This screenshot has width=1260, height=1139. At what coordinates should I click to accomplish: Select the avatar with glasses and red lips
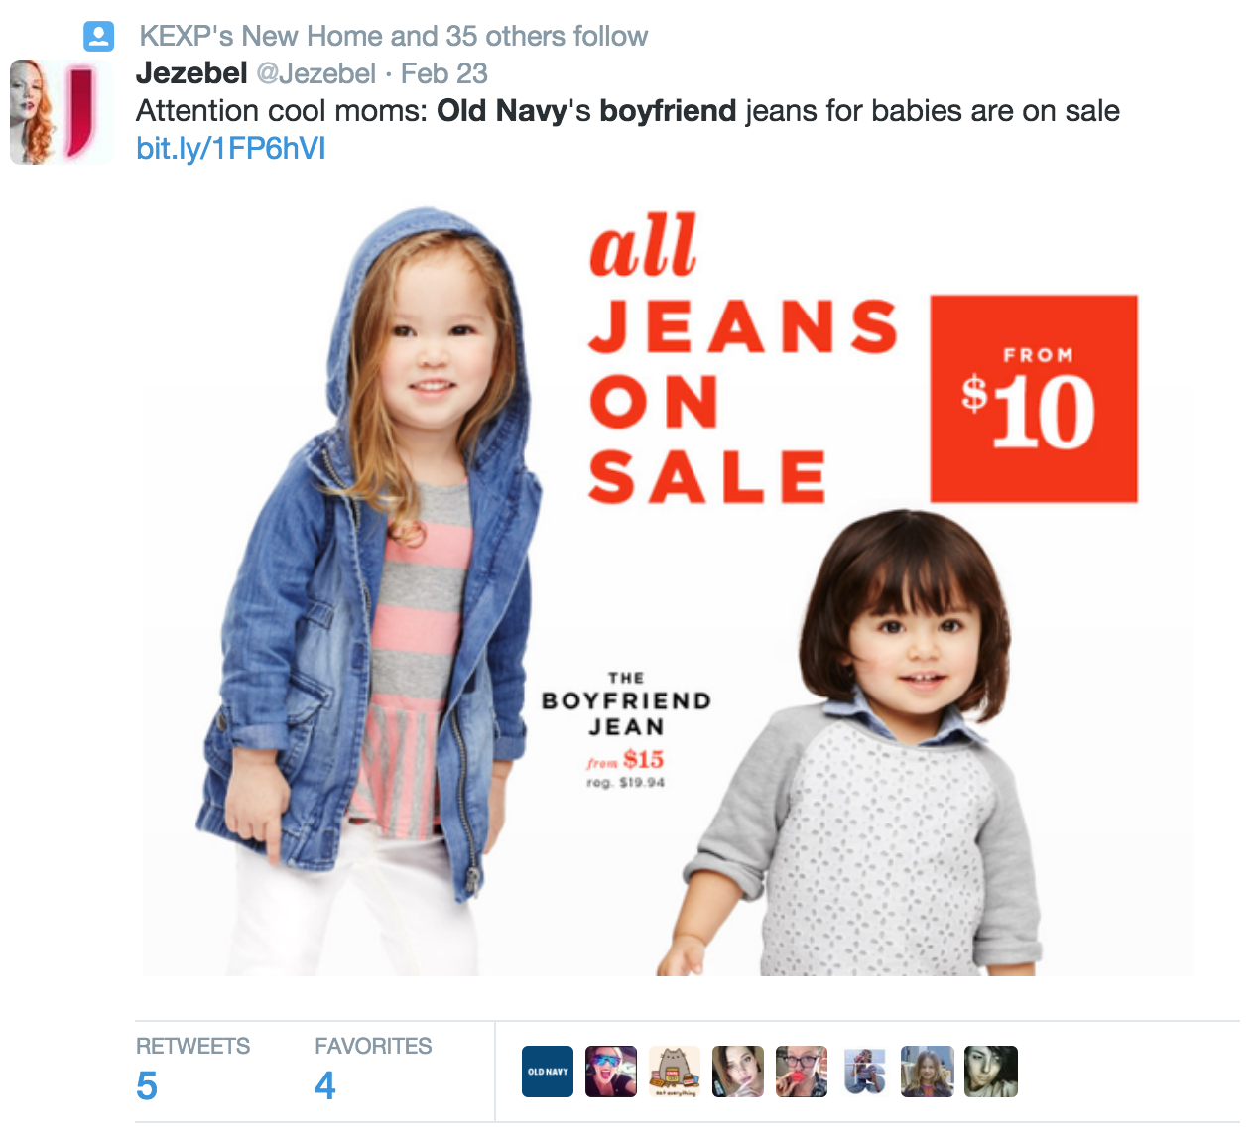click(802, 1072)
